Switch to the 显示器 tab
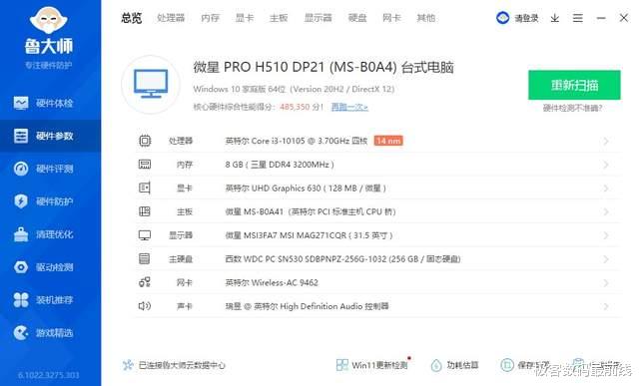Viewport: 639px width, 386px height. click(x=318, y=18)
